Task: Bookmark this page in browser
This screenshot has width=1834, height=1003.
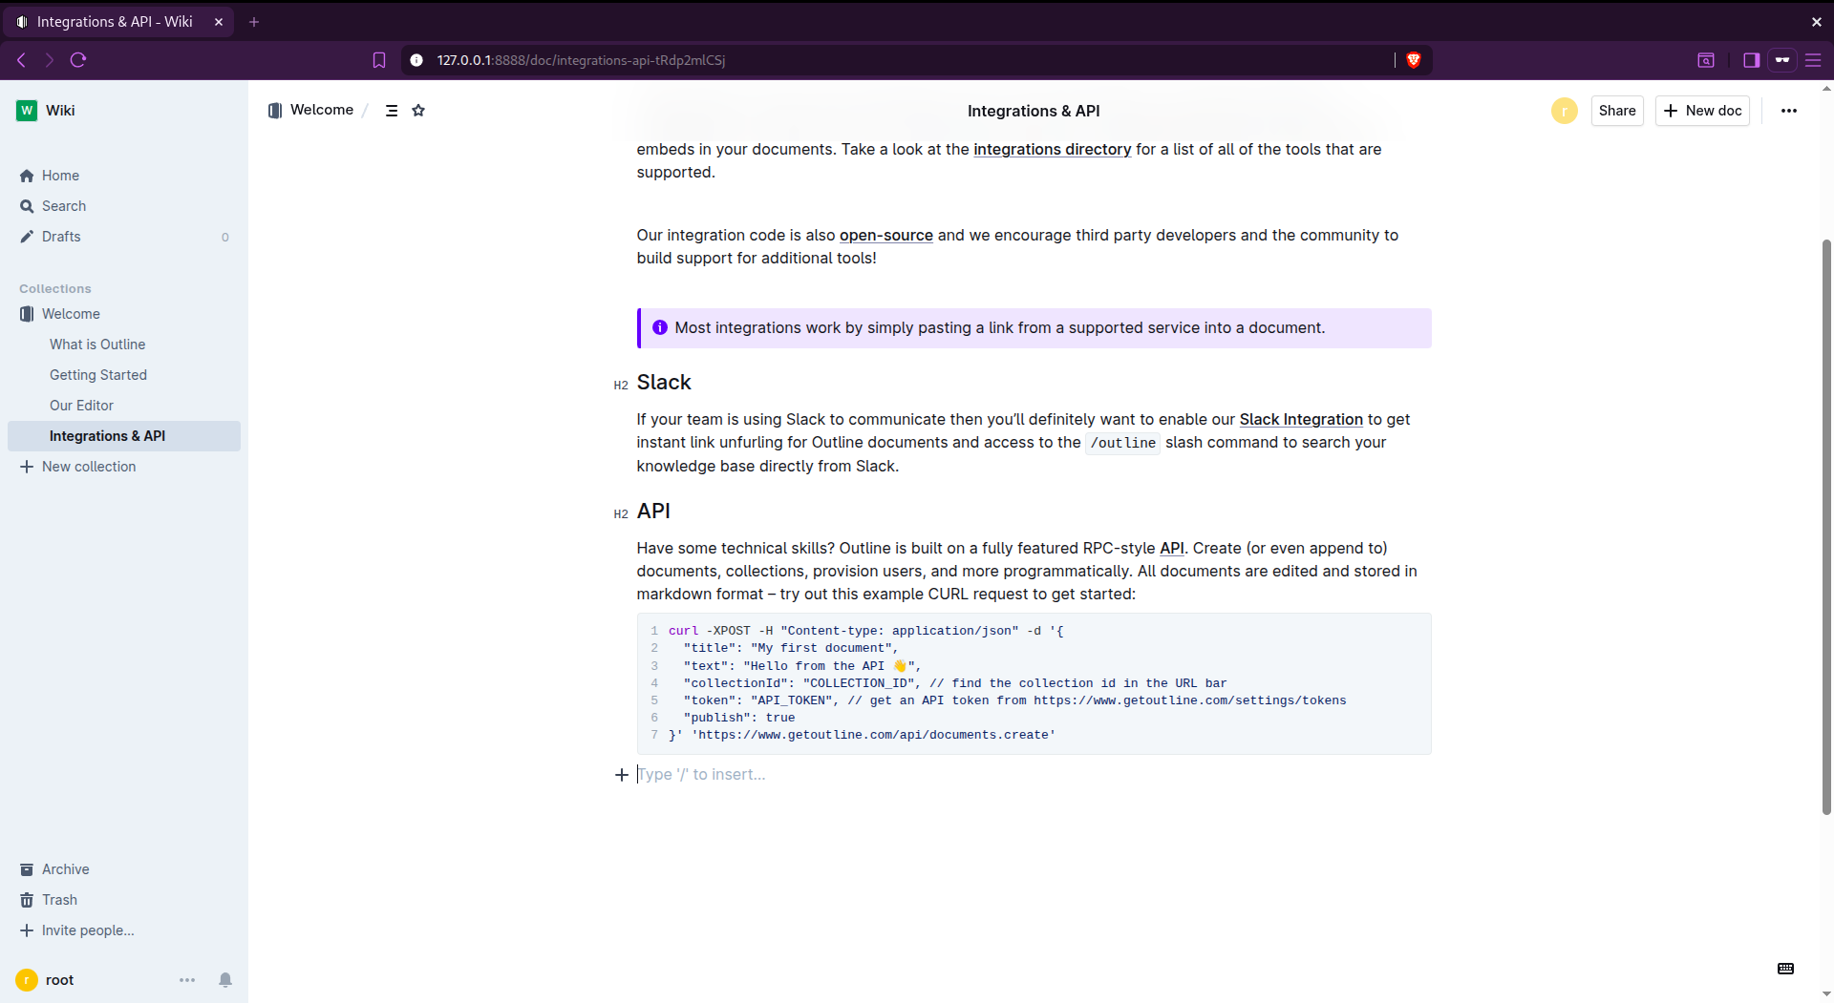Action: (379, 60)
